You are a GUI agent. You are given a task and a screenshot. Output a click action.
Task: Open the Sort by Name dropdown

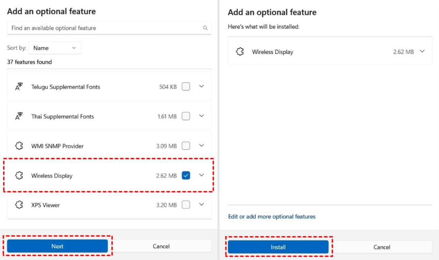tap(55, 48)
